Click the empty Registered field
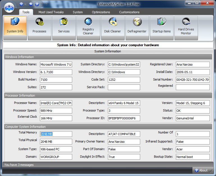Screen dimensions: 216x176 193,87
